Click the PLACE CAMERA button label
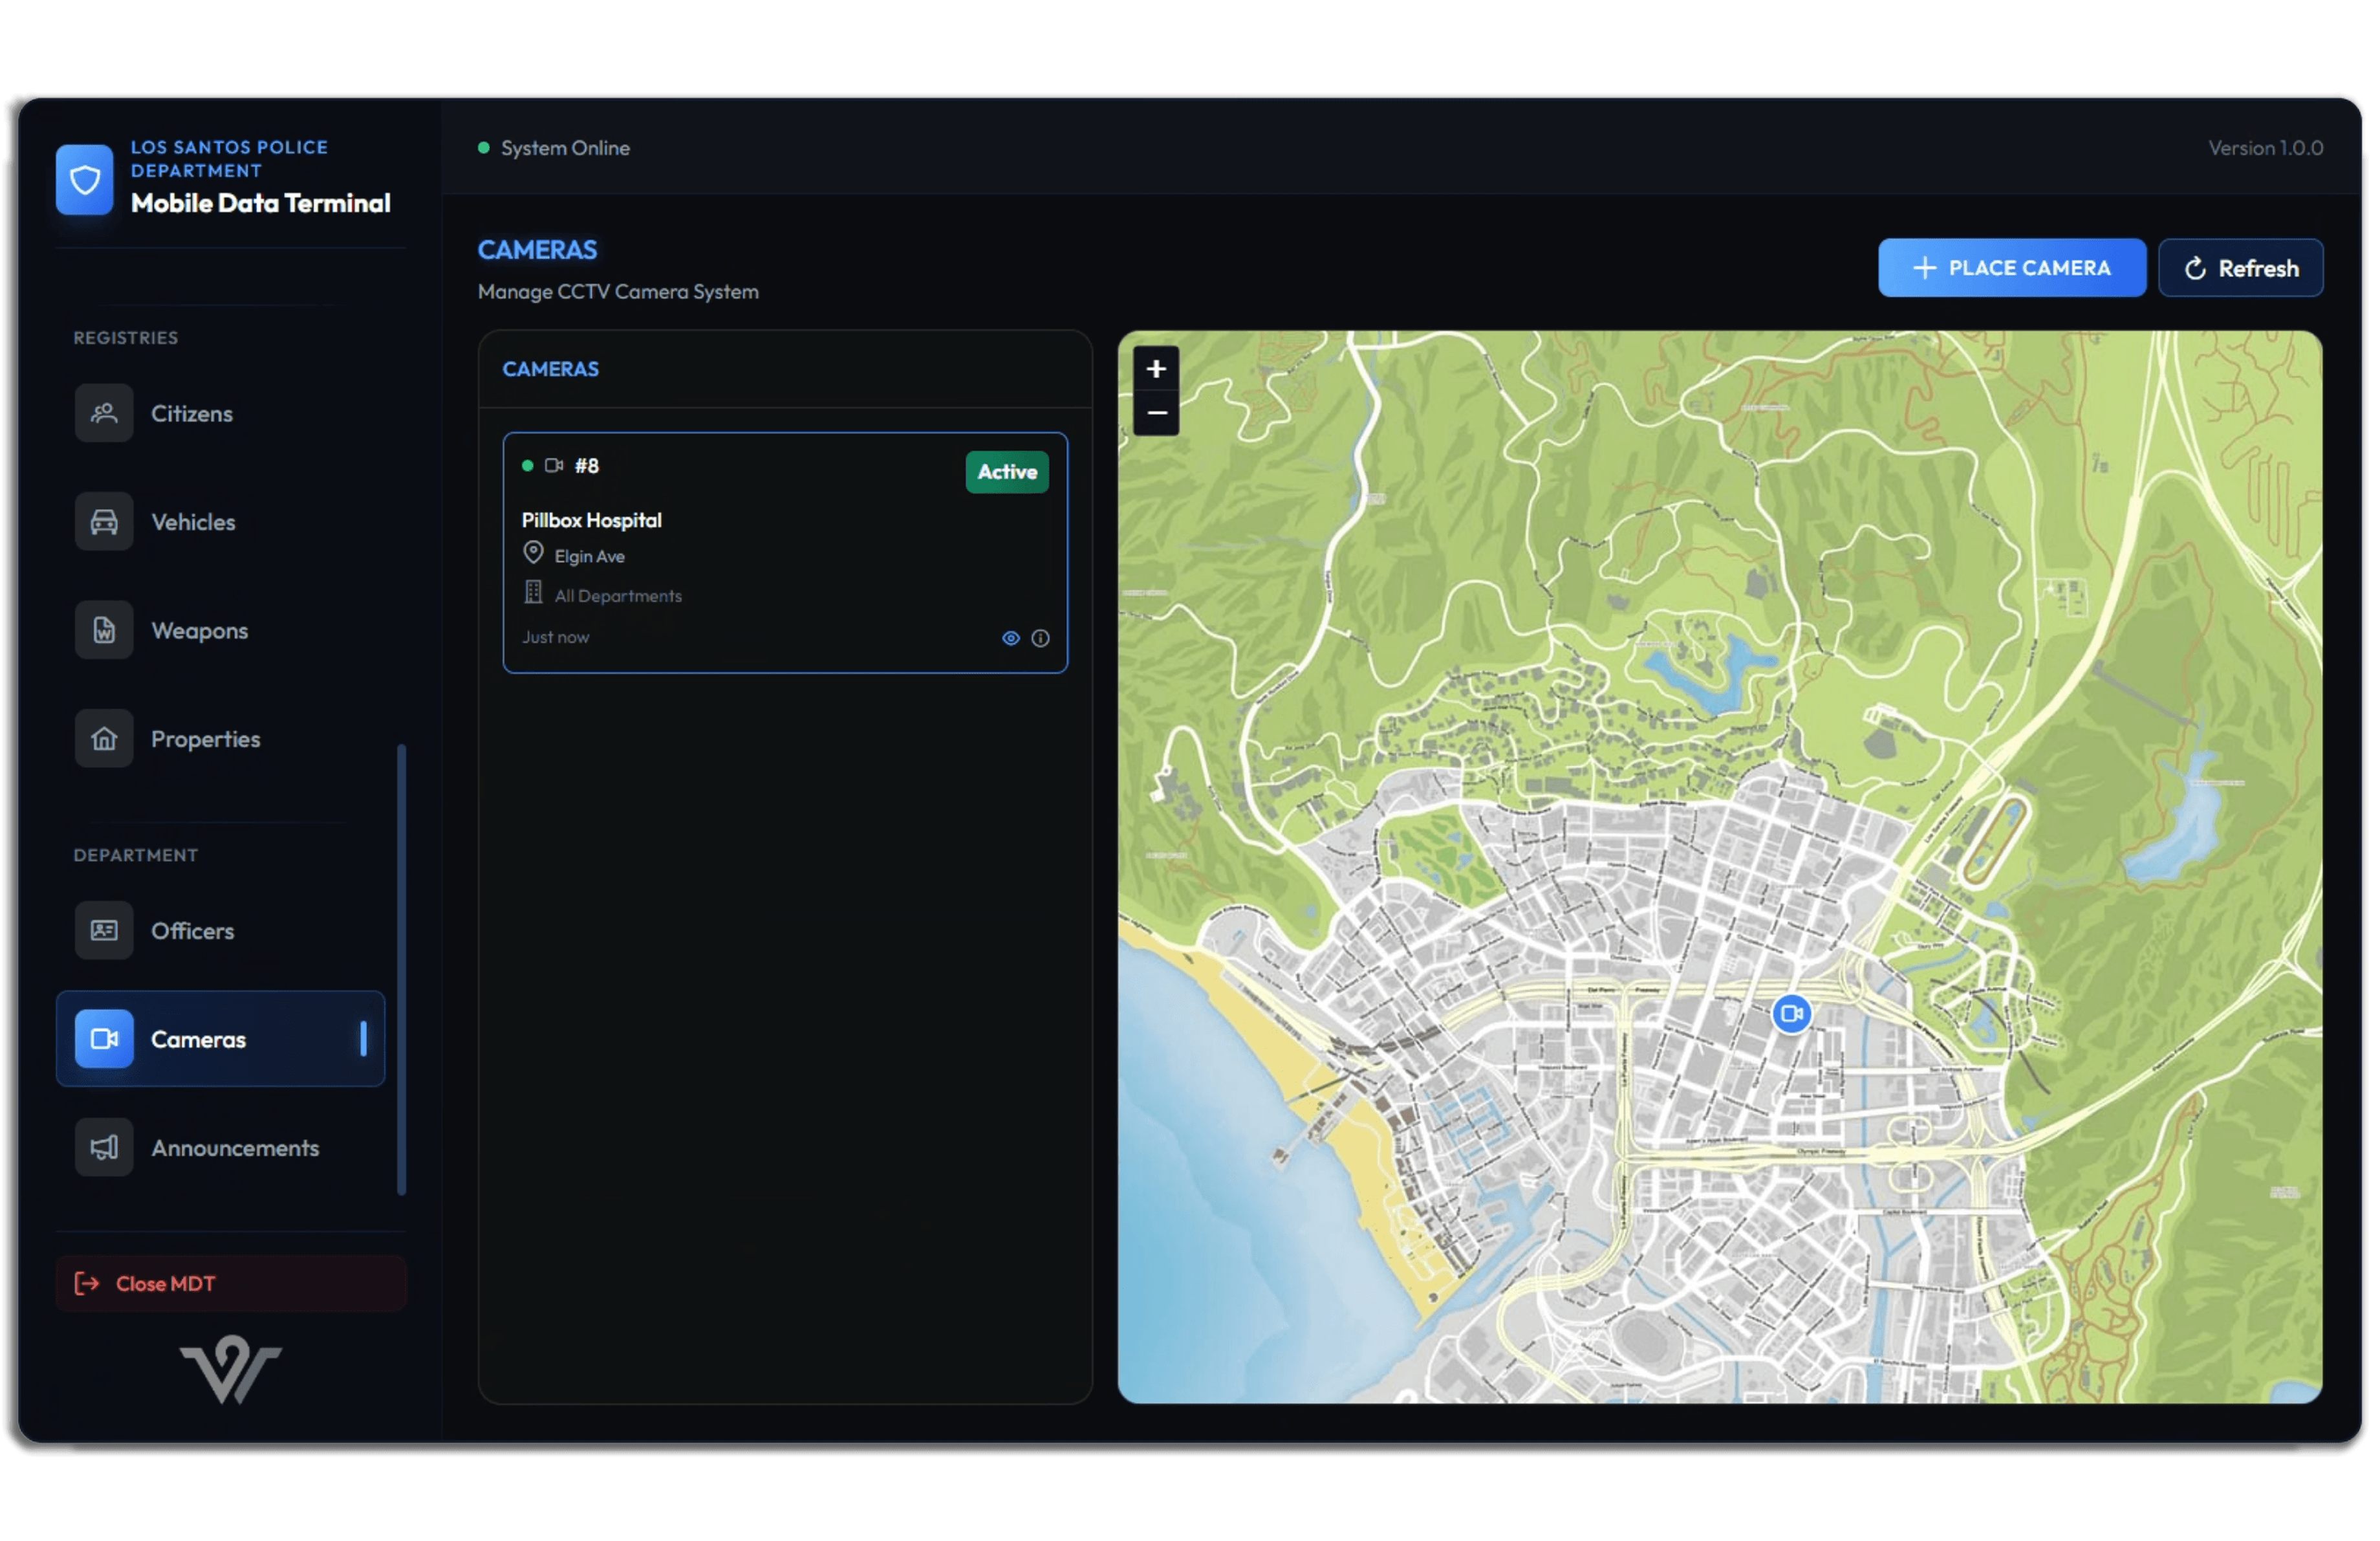 [x=2029, y=268]
